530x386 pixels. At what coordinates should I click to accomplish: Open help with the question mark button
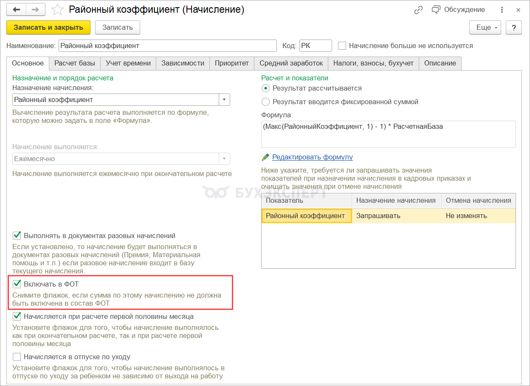tap(514, 28)
